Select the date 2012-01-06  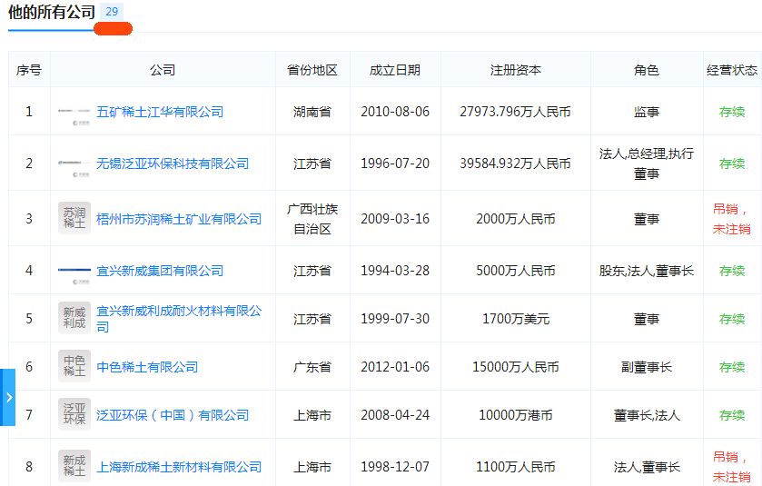click(x=395, y=366)
